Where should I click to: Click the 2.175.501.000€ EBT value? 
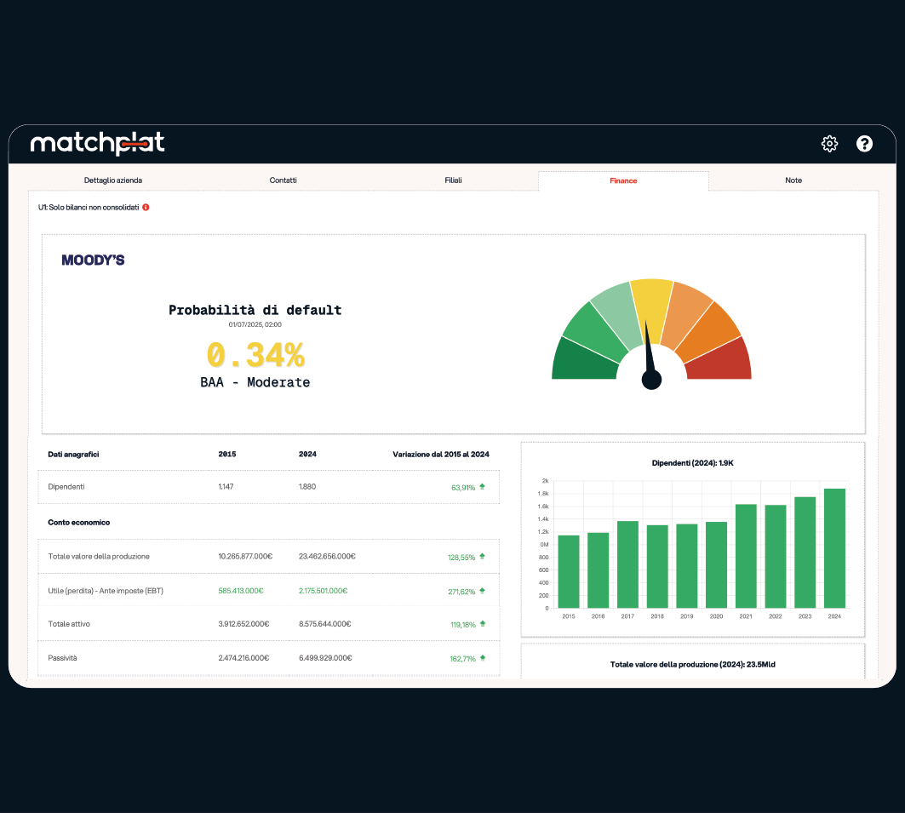click(x=329, y=590)
